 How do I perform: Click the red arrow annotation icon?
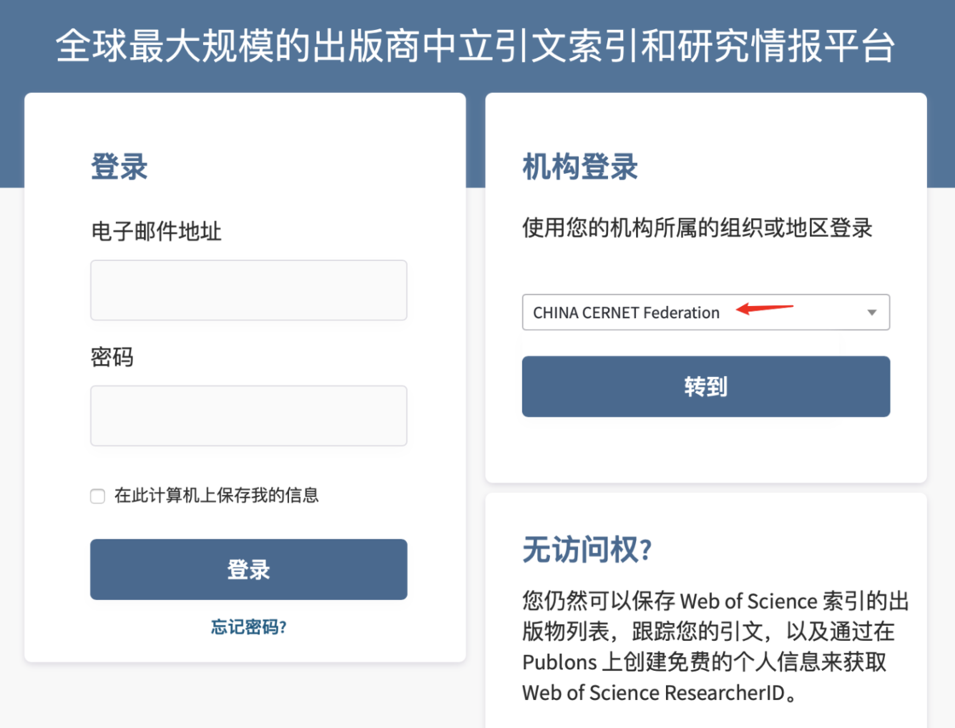point(764,308)
